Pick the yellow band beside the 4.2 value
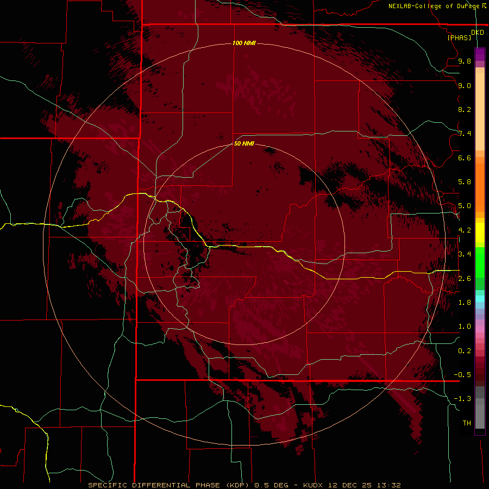Viewport: 489px width, 489px height. point(480,233)
